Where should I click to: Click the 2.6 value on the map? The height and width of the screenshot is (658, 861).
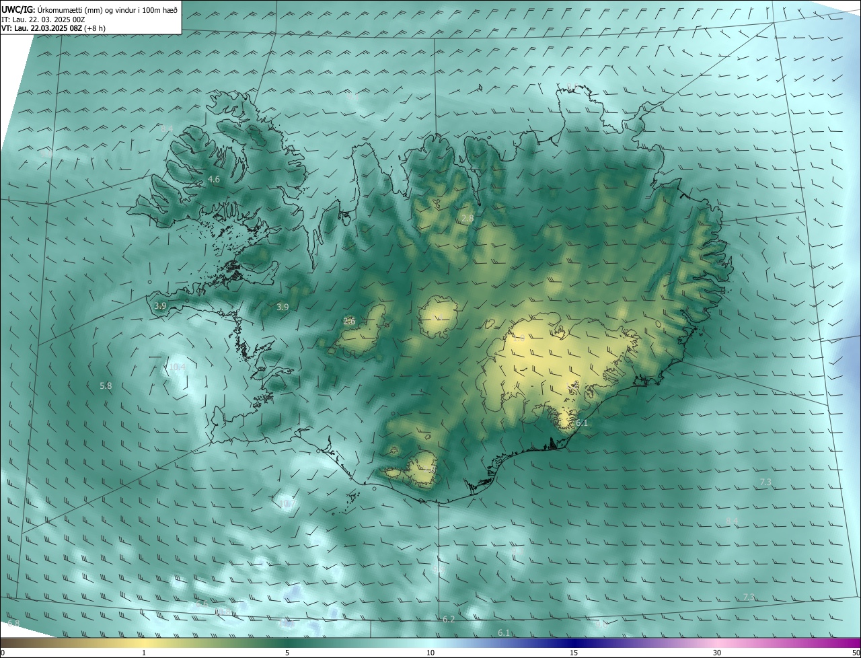point(349,322)
